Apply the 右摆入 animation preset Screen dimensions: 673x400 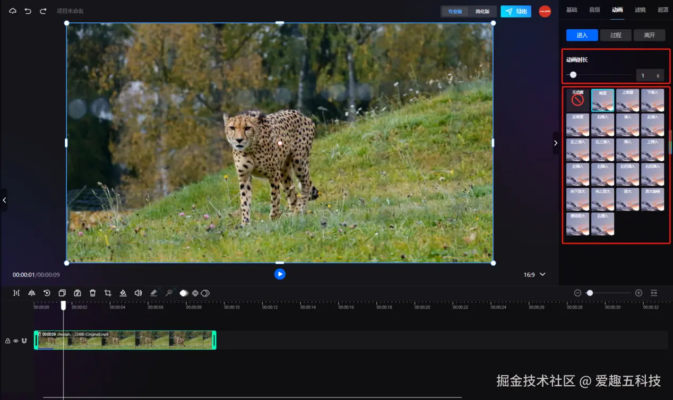602,224
